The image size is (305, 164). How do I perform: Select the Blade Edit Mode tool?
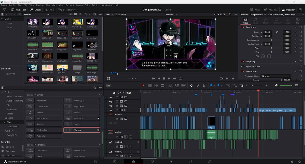[x=163, y=85]
